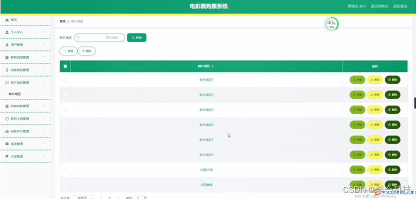Viewport: 419px width, 199px height.
Task: View 详情 for 制片地区5
Action: 357,139
